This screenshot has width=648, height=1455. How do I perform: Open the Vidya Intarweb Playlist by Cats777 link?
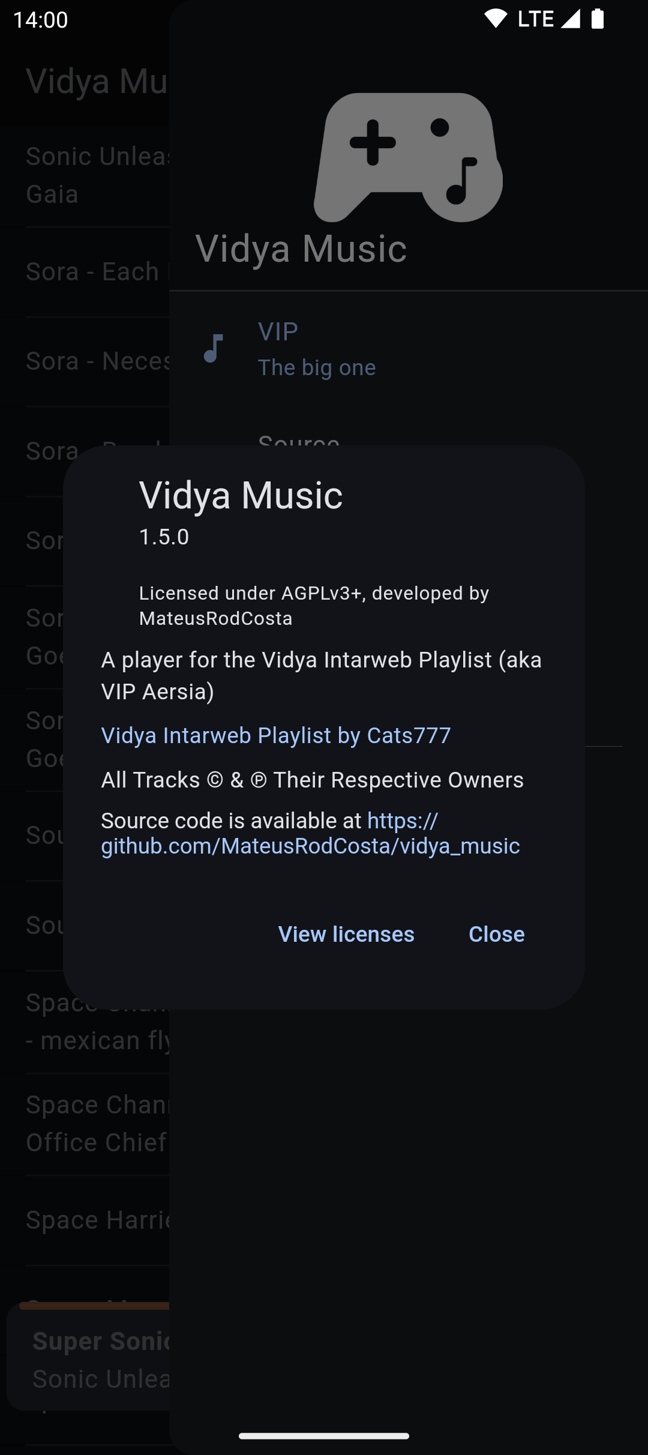276,735
